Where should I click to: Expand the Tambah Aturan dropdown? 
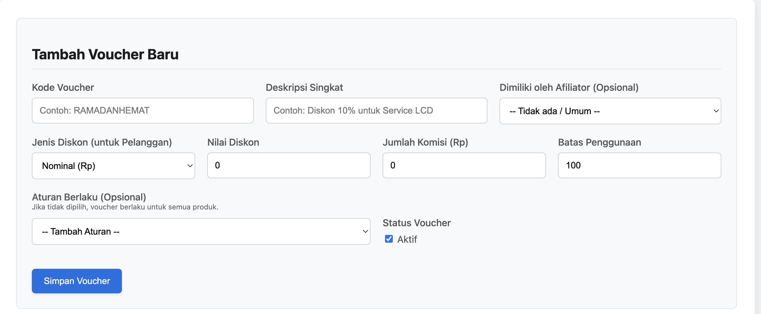(201, 232)
